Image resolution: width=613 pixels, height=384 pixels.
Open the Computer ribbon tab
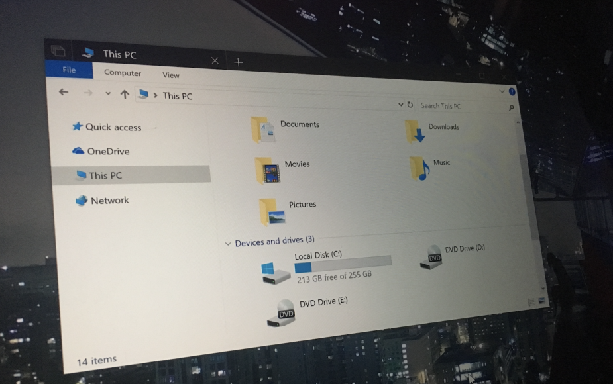[x=123, y=73]
